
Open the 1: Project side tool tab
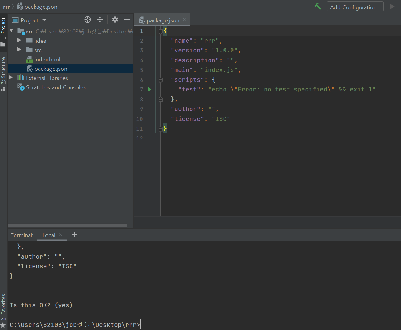coord(3,32)
